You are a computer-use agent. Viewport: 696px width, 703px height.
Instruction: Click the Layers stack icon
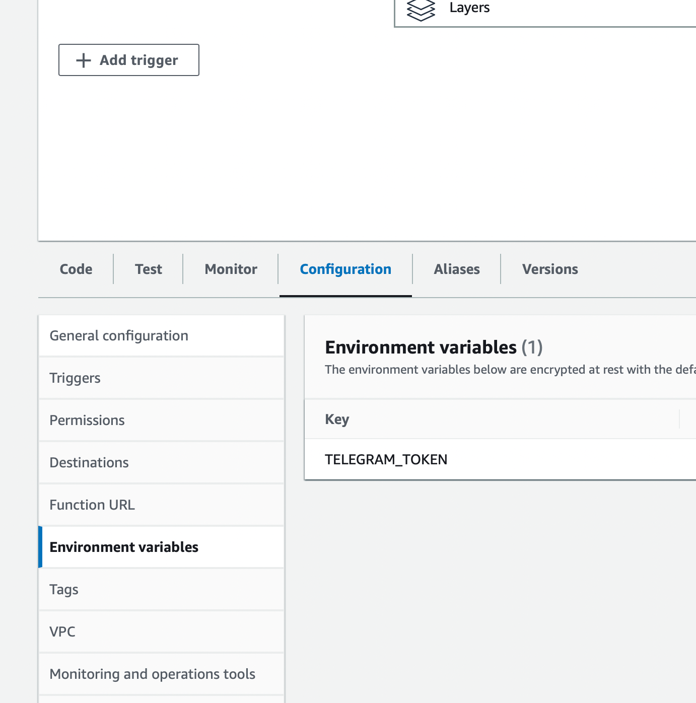[x=421, y=10]
